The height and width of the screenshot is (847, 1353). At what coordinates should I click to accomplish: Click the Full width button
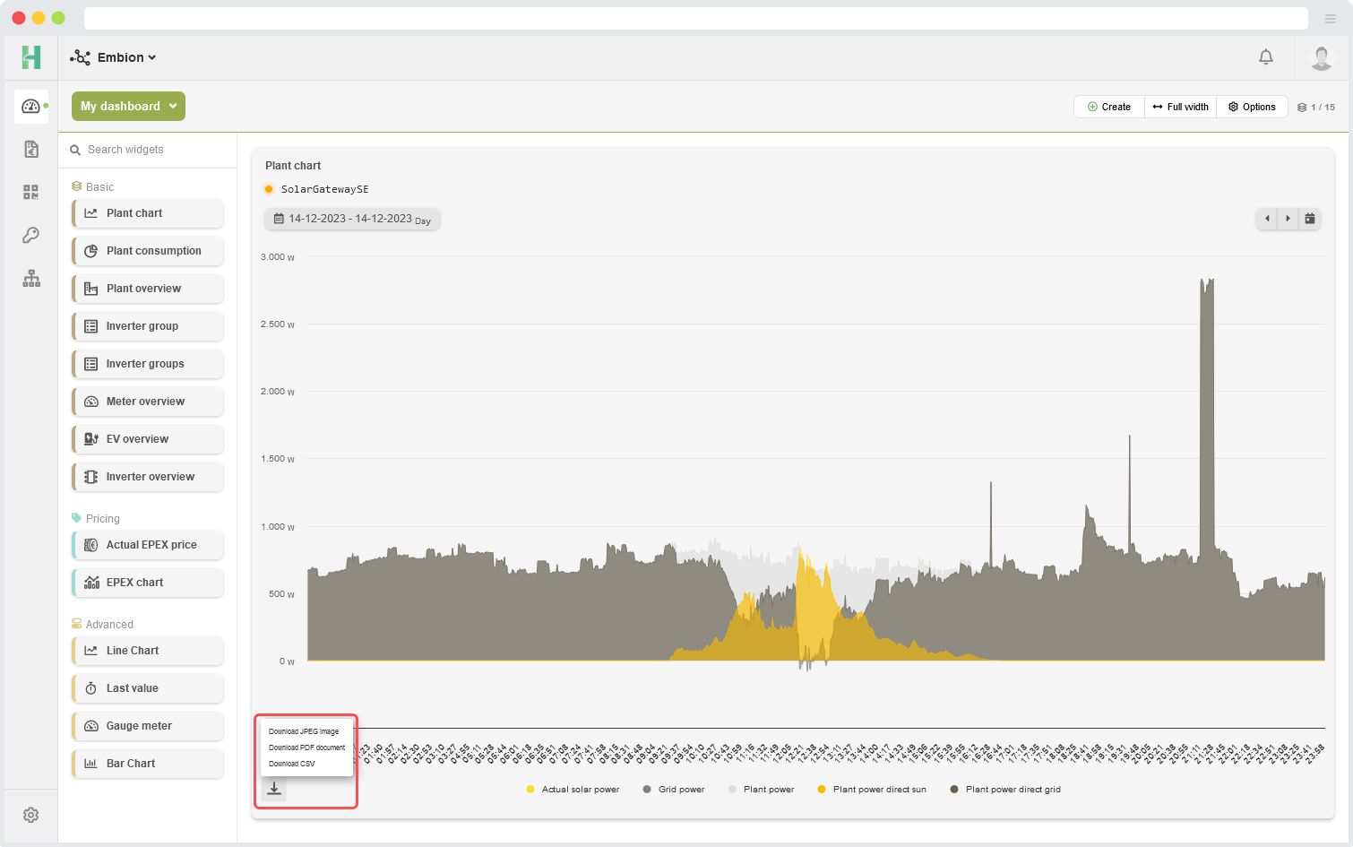1180,107
